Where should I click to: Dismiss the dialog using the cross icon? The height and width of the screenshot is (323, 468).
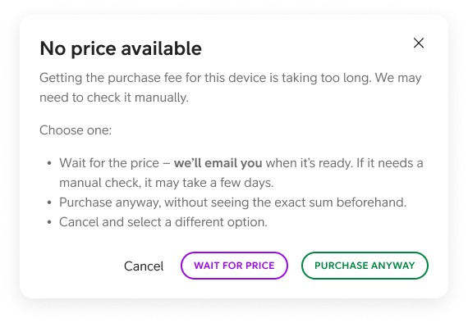[x=419, y=43]
